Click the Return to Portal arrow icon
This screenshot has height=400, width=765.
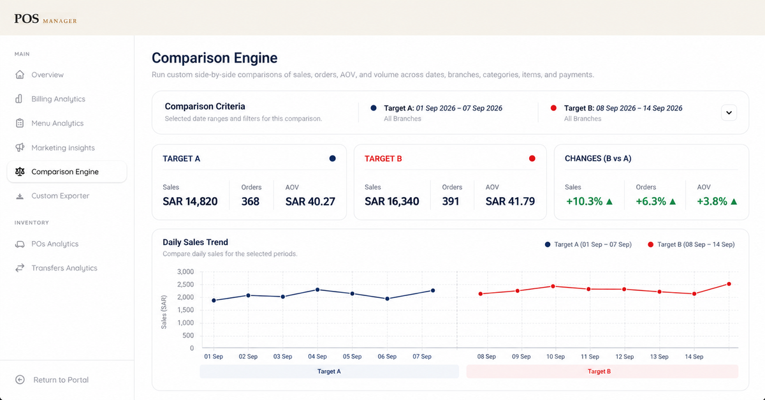20,380
